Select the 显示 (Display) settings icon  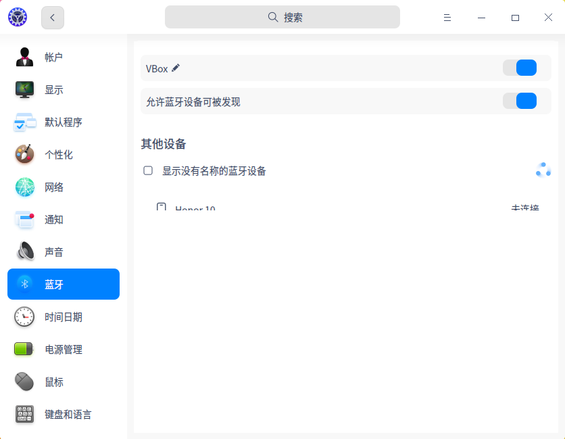click(x=24, y=89)
